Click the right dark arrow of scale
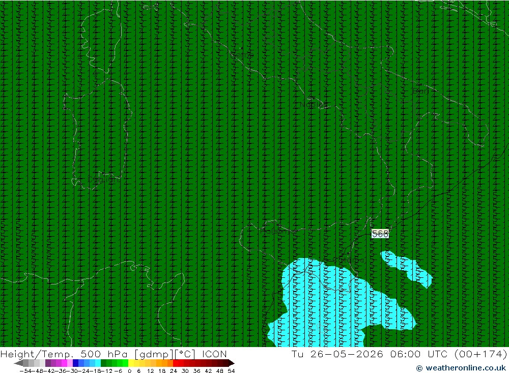The width and height of the screenshot is (509, 373). click(x=232, y=363)
